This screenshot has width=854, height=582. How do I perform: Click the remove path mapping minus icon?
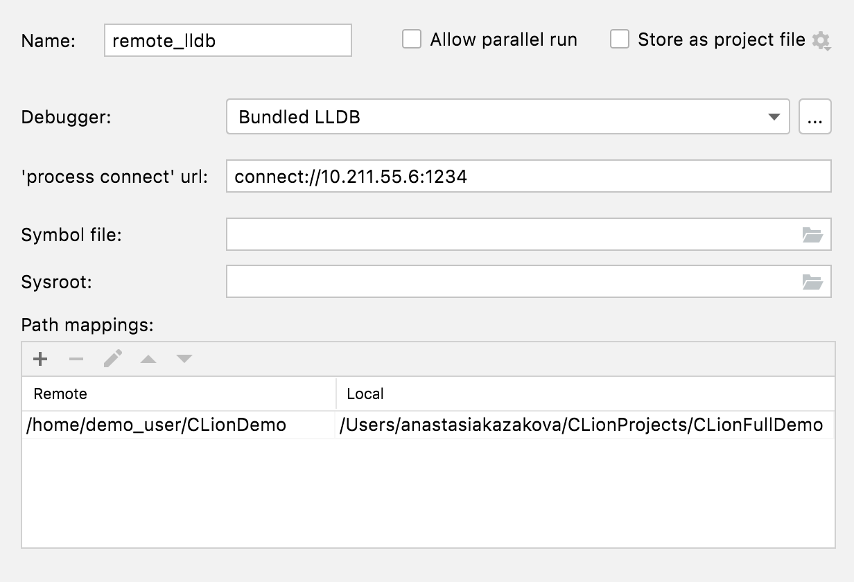click(x=76, y=359)
